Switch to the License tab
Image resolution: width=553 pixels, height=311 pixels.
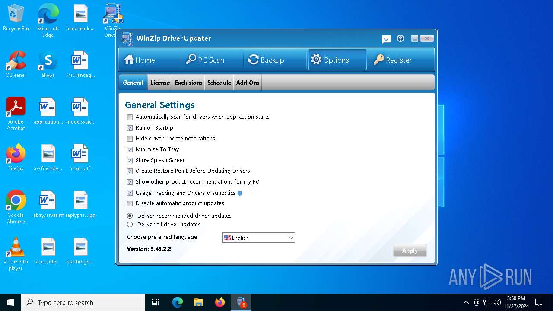click(x=160, y=83)
